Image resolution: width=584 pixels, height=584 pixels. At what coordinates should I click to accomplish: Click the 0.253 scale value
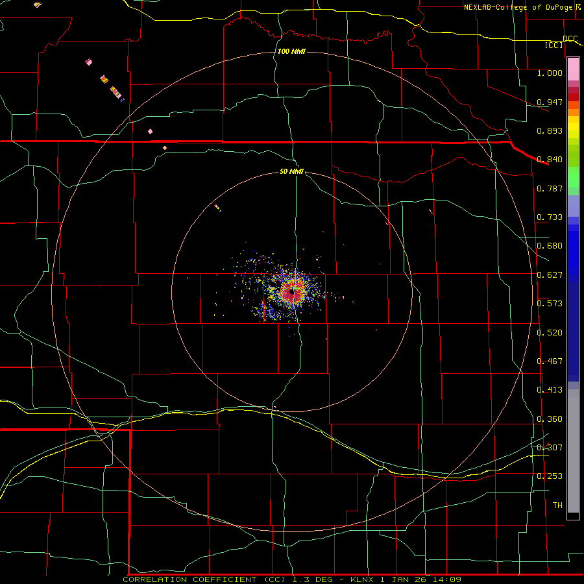point(550,476)
